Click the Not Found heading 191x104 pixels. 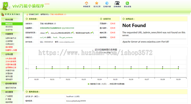(134, 25)
